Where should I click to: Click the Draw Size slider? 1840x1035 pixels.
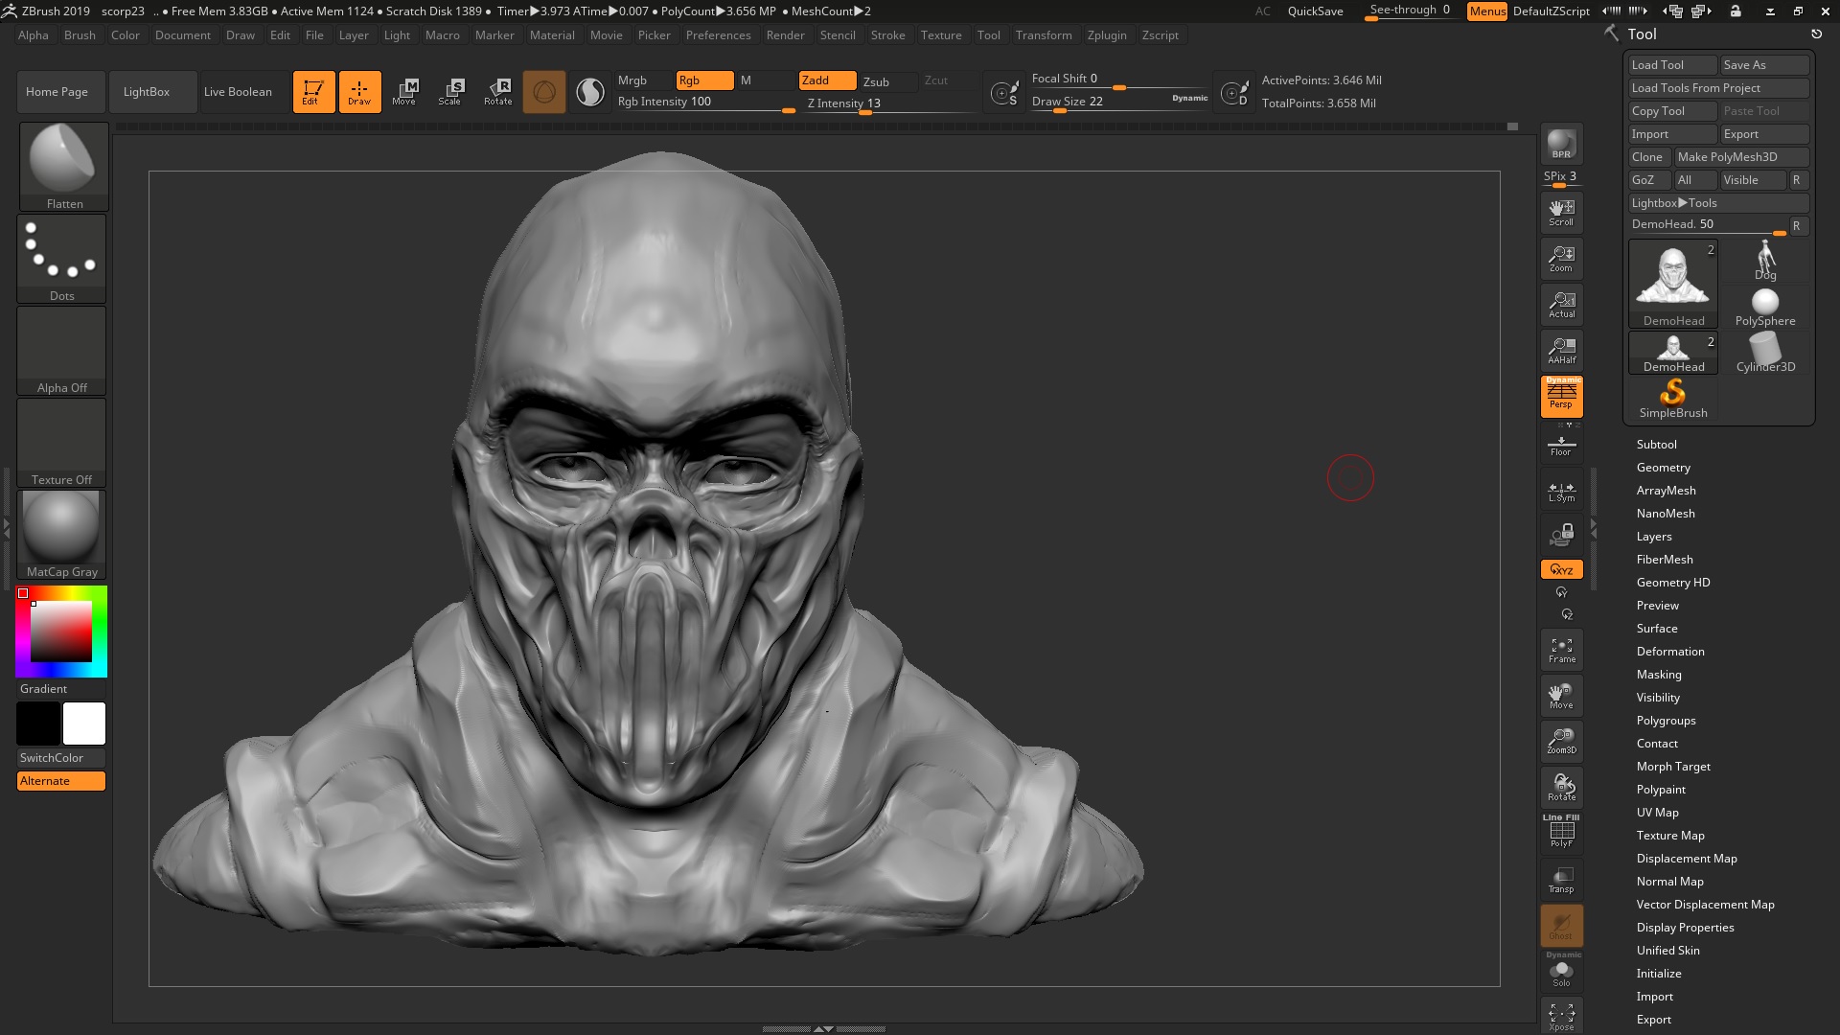(x=1119, y=102)
